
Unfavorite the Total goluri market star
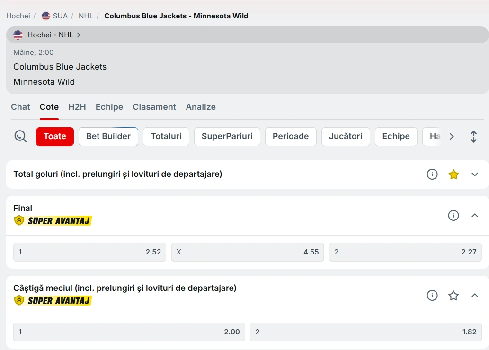coord(453,175)
